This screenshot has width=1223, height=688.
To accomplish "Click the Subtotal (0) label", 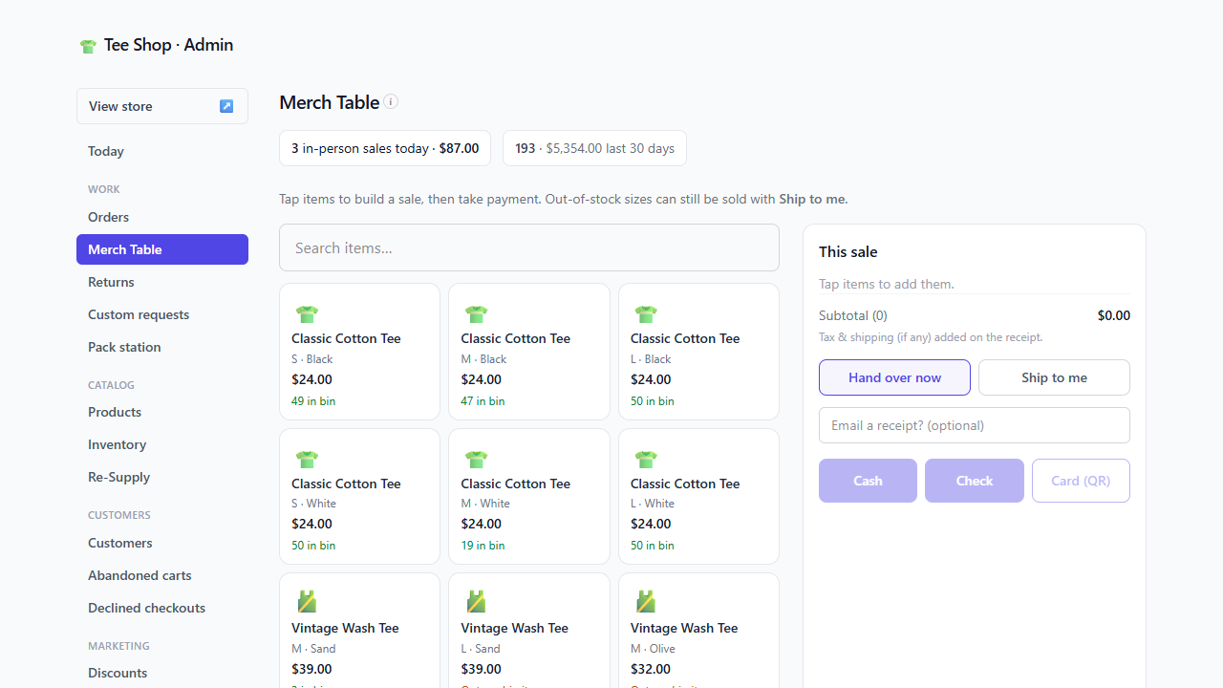I will (x=853, y=315).
